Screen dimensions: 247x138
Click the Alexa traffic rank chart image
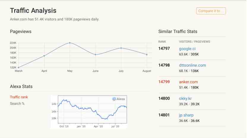pyautogui.click(x=89, y=112)
